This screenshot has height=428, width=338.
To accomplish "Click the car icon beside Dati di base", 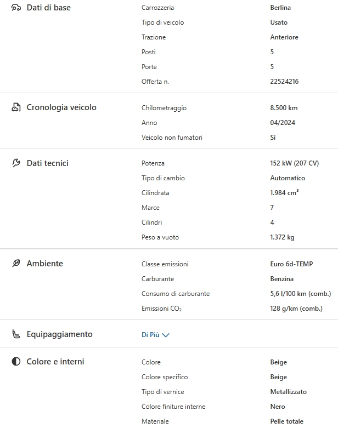I will pos(16,8).
